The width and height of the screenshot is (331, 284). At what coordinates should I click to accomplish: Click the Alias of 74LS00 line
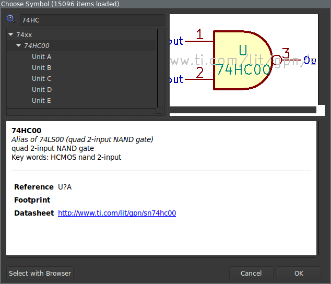click(82, 139)
